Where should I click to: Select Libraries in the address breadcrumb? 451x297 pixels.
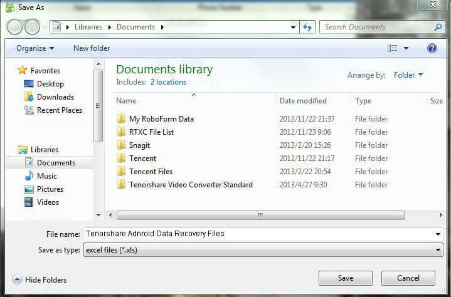pos(88,27)
